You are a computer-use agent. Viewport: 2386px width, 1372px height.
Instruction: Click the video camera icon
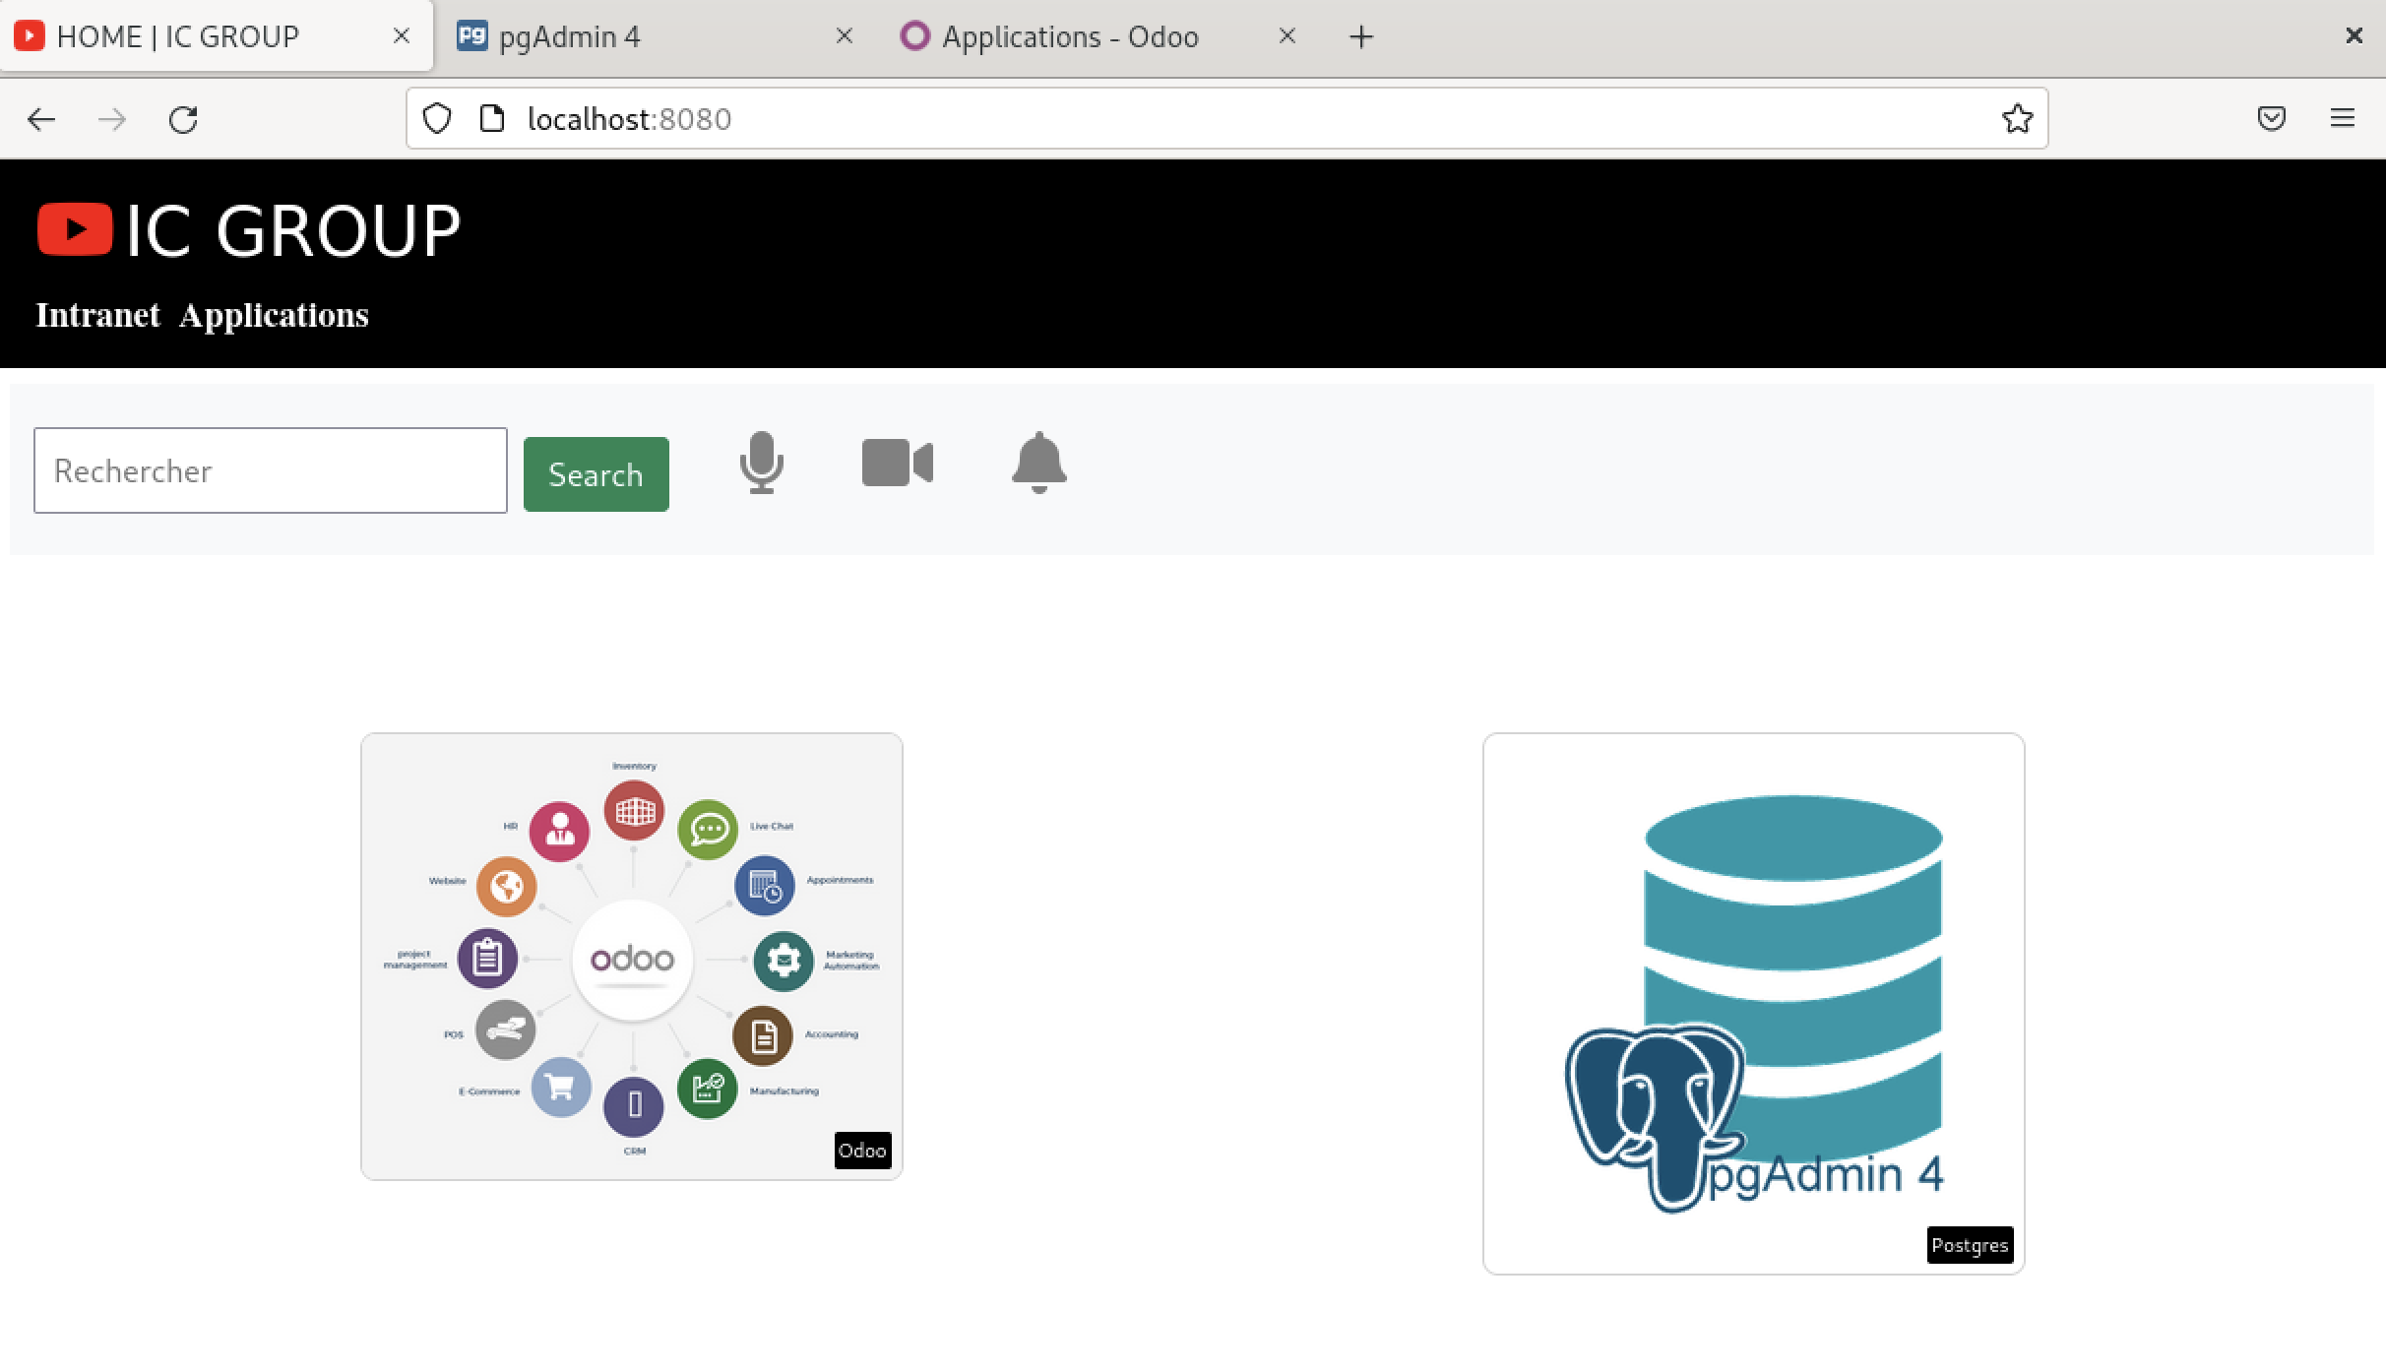click(896, 463)
